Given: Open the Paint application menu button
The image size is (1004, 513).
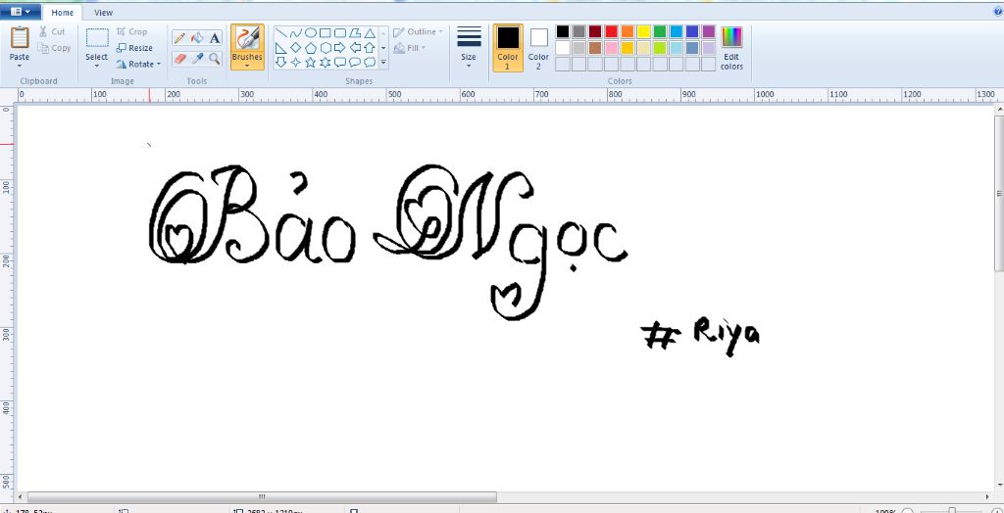Looking at the screenshot, I should coord(21,12).
